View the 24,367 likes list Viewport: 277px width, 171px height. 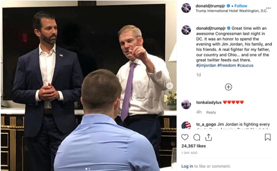pos(193,146)
